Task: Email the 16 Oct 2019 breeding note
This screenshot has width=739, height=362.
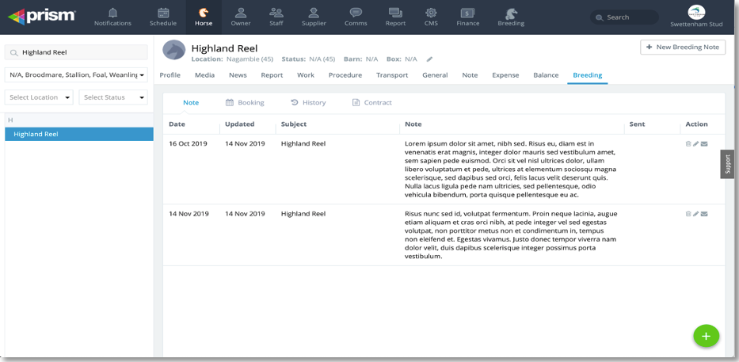Action: coord(704,144)
